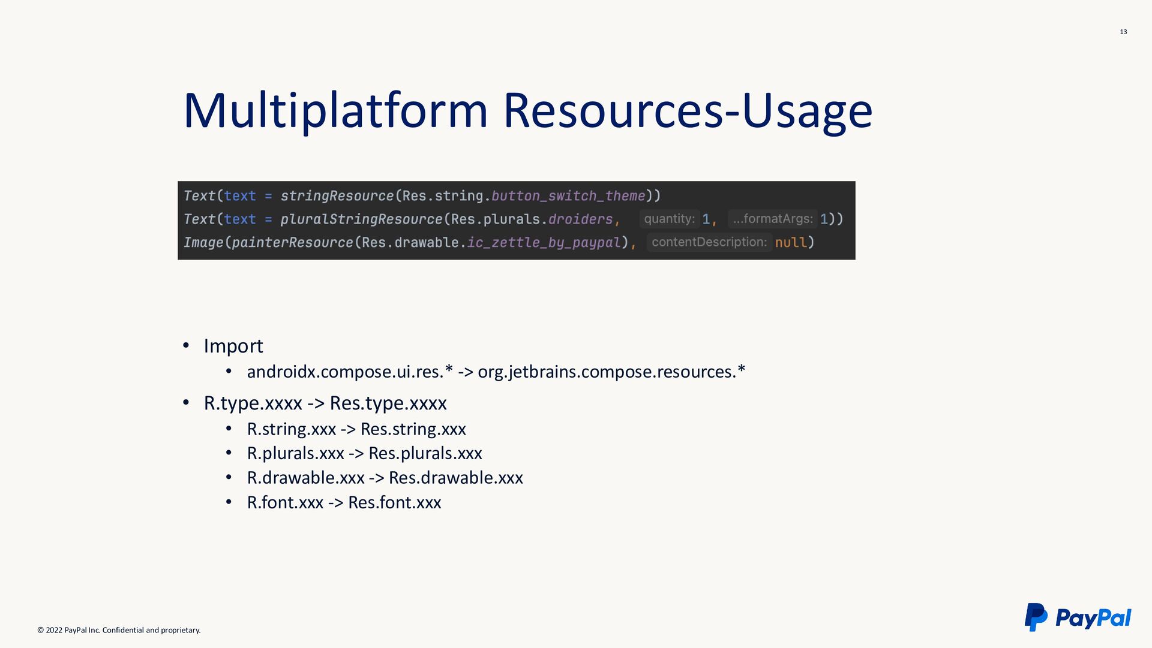Click the button_switch_theme identifier in code
This screenshot has width=1152, height=648.
tap(568, 196)
